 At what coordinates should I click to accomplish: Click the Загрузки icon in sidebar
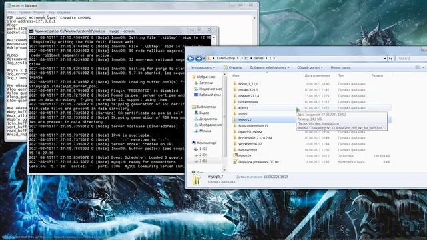tap(196, 83)
